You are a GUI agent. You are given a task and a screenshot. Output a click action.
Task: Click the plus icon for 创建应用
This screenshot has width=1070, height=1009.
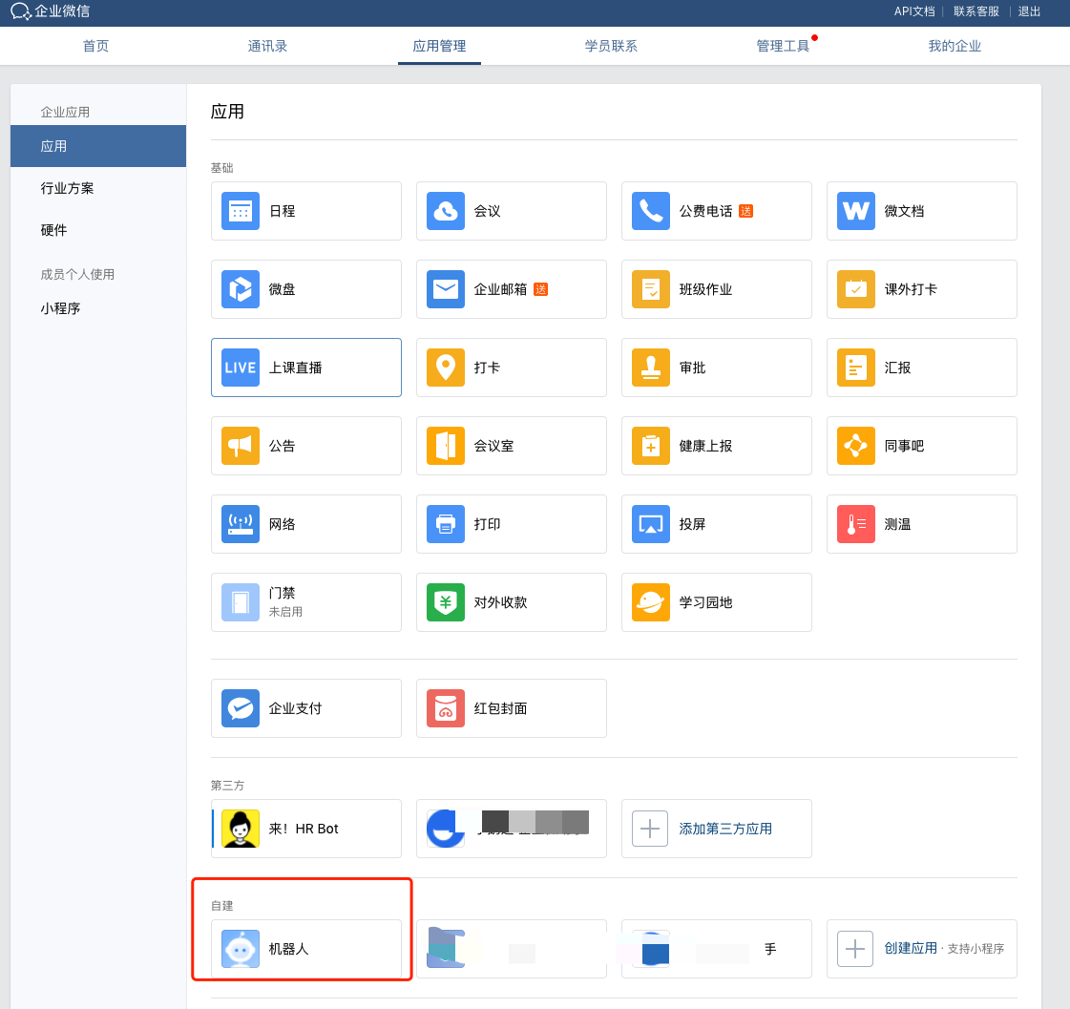coord(855,949)
